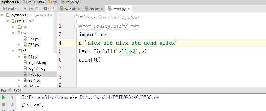Viewport: 266px width, 111px height.
Task: Click the loginN.log file icon
Action: [x=25, y=68]
